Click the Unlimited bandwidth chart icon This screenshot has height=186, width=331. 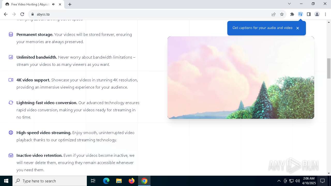pyautogui.click(x=11, y=57)
